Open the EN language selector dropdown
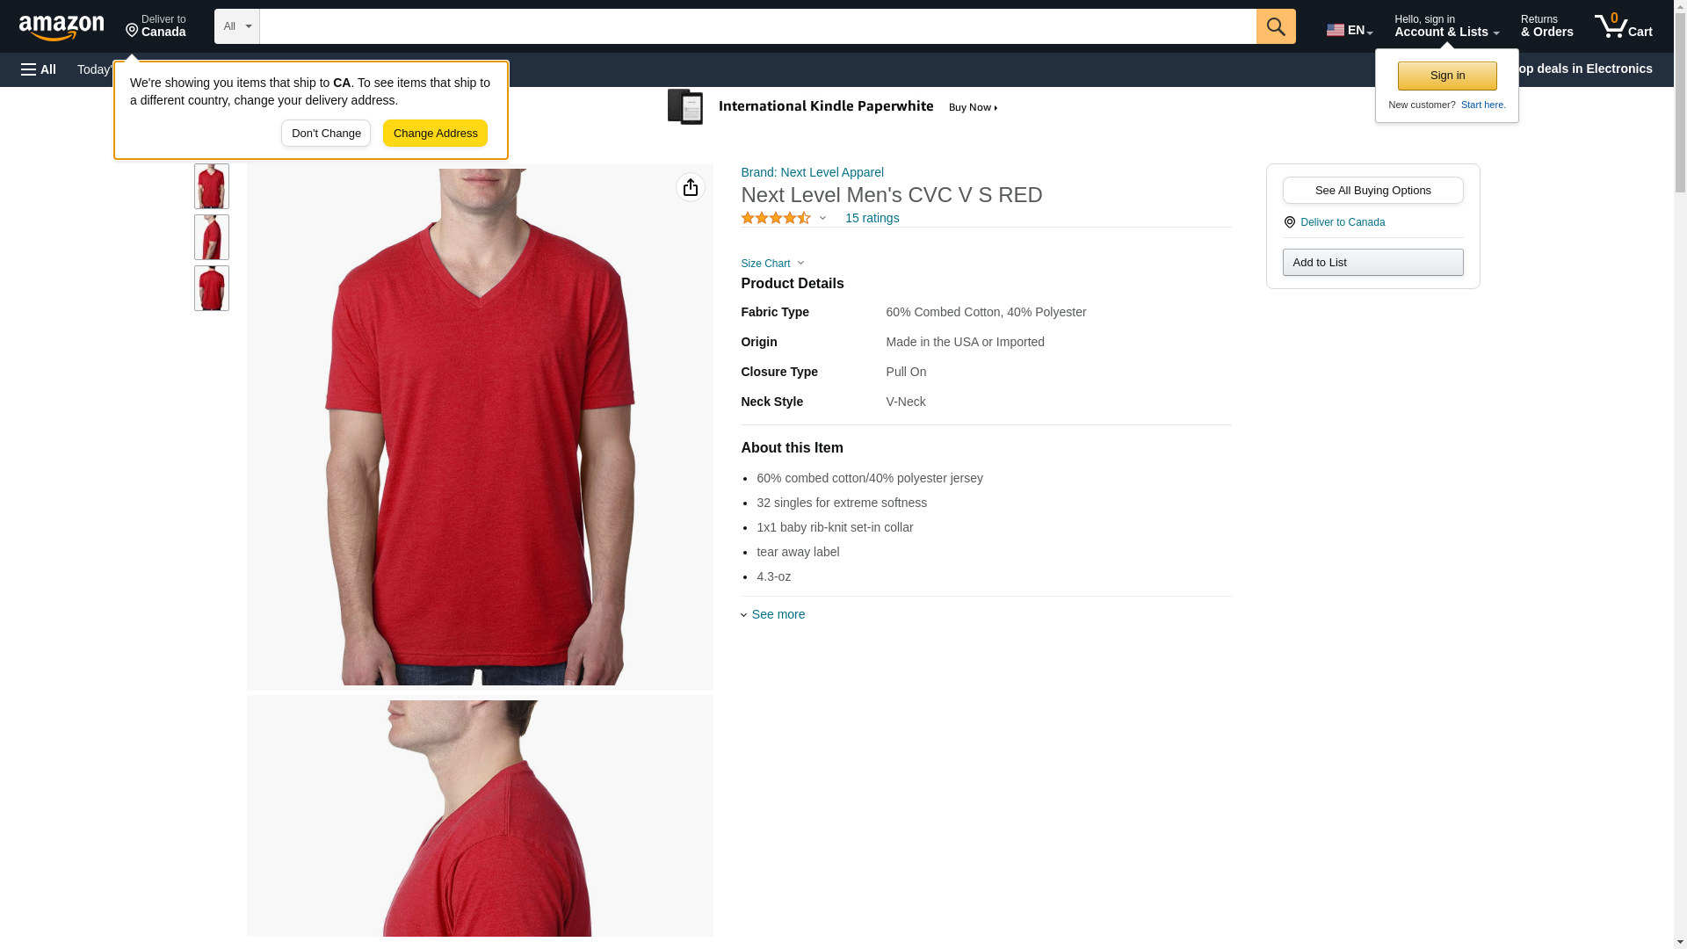This screenshot has height=949, width=1687. (x=1350, y=30)
